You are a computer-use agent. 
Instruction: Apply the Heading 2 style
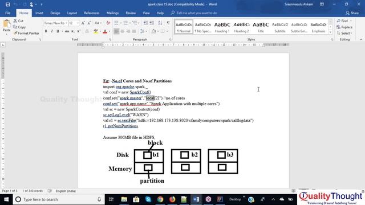coord(241,27)
